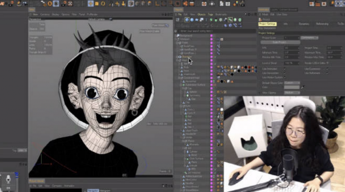Select the Dynamics tab
This screenshot has height=192, width=345.
(x=304, y=24)
